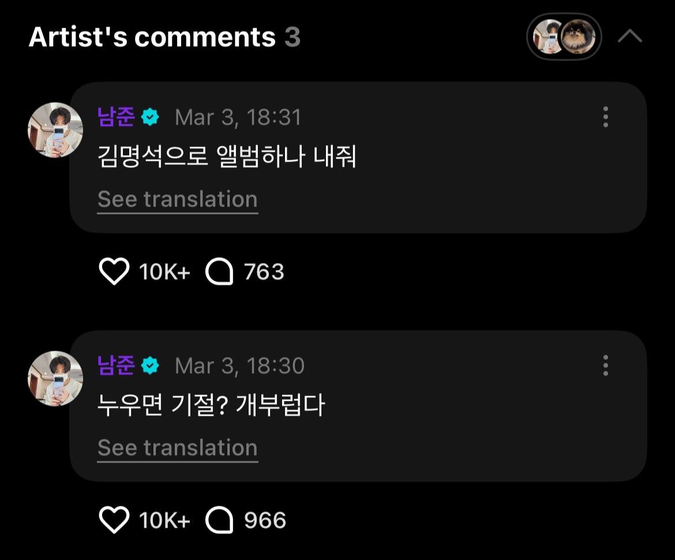Like the 18:31 comment with heart icon
The image size is (675, 560).
click(x=114, y=271)
